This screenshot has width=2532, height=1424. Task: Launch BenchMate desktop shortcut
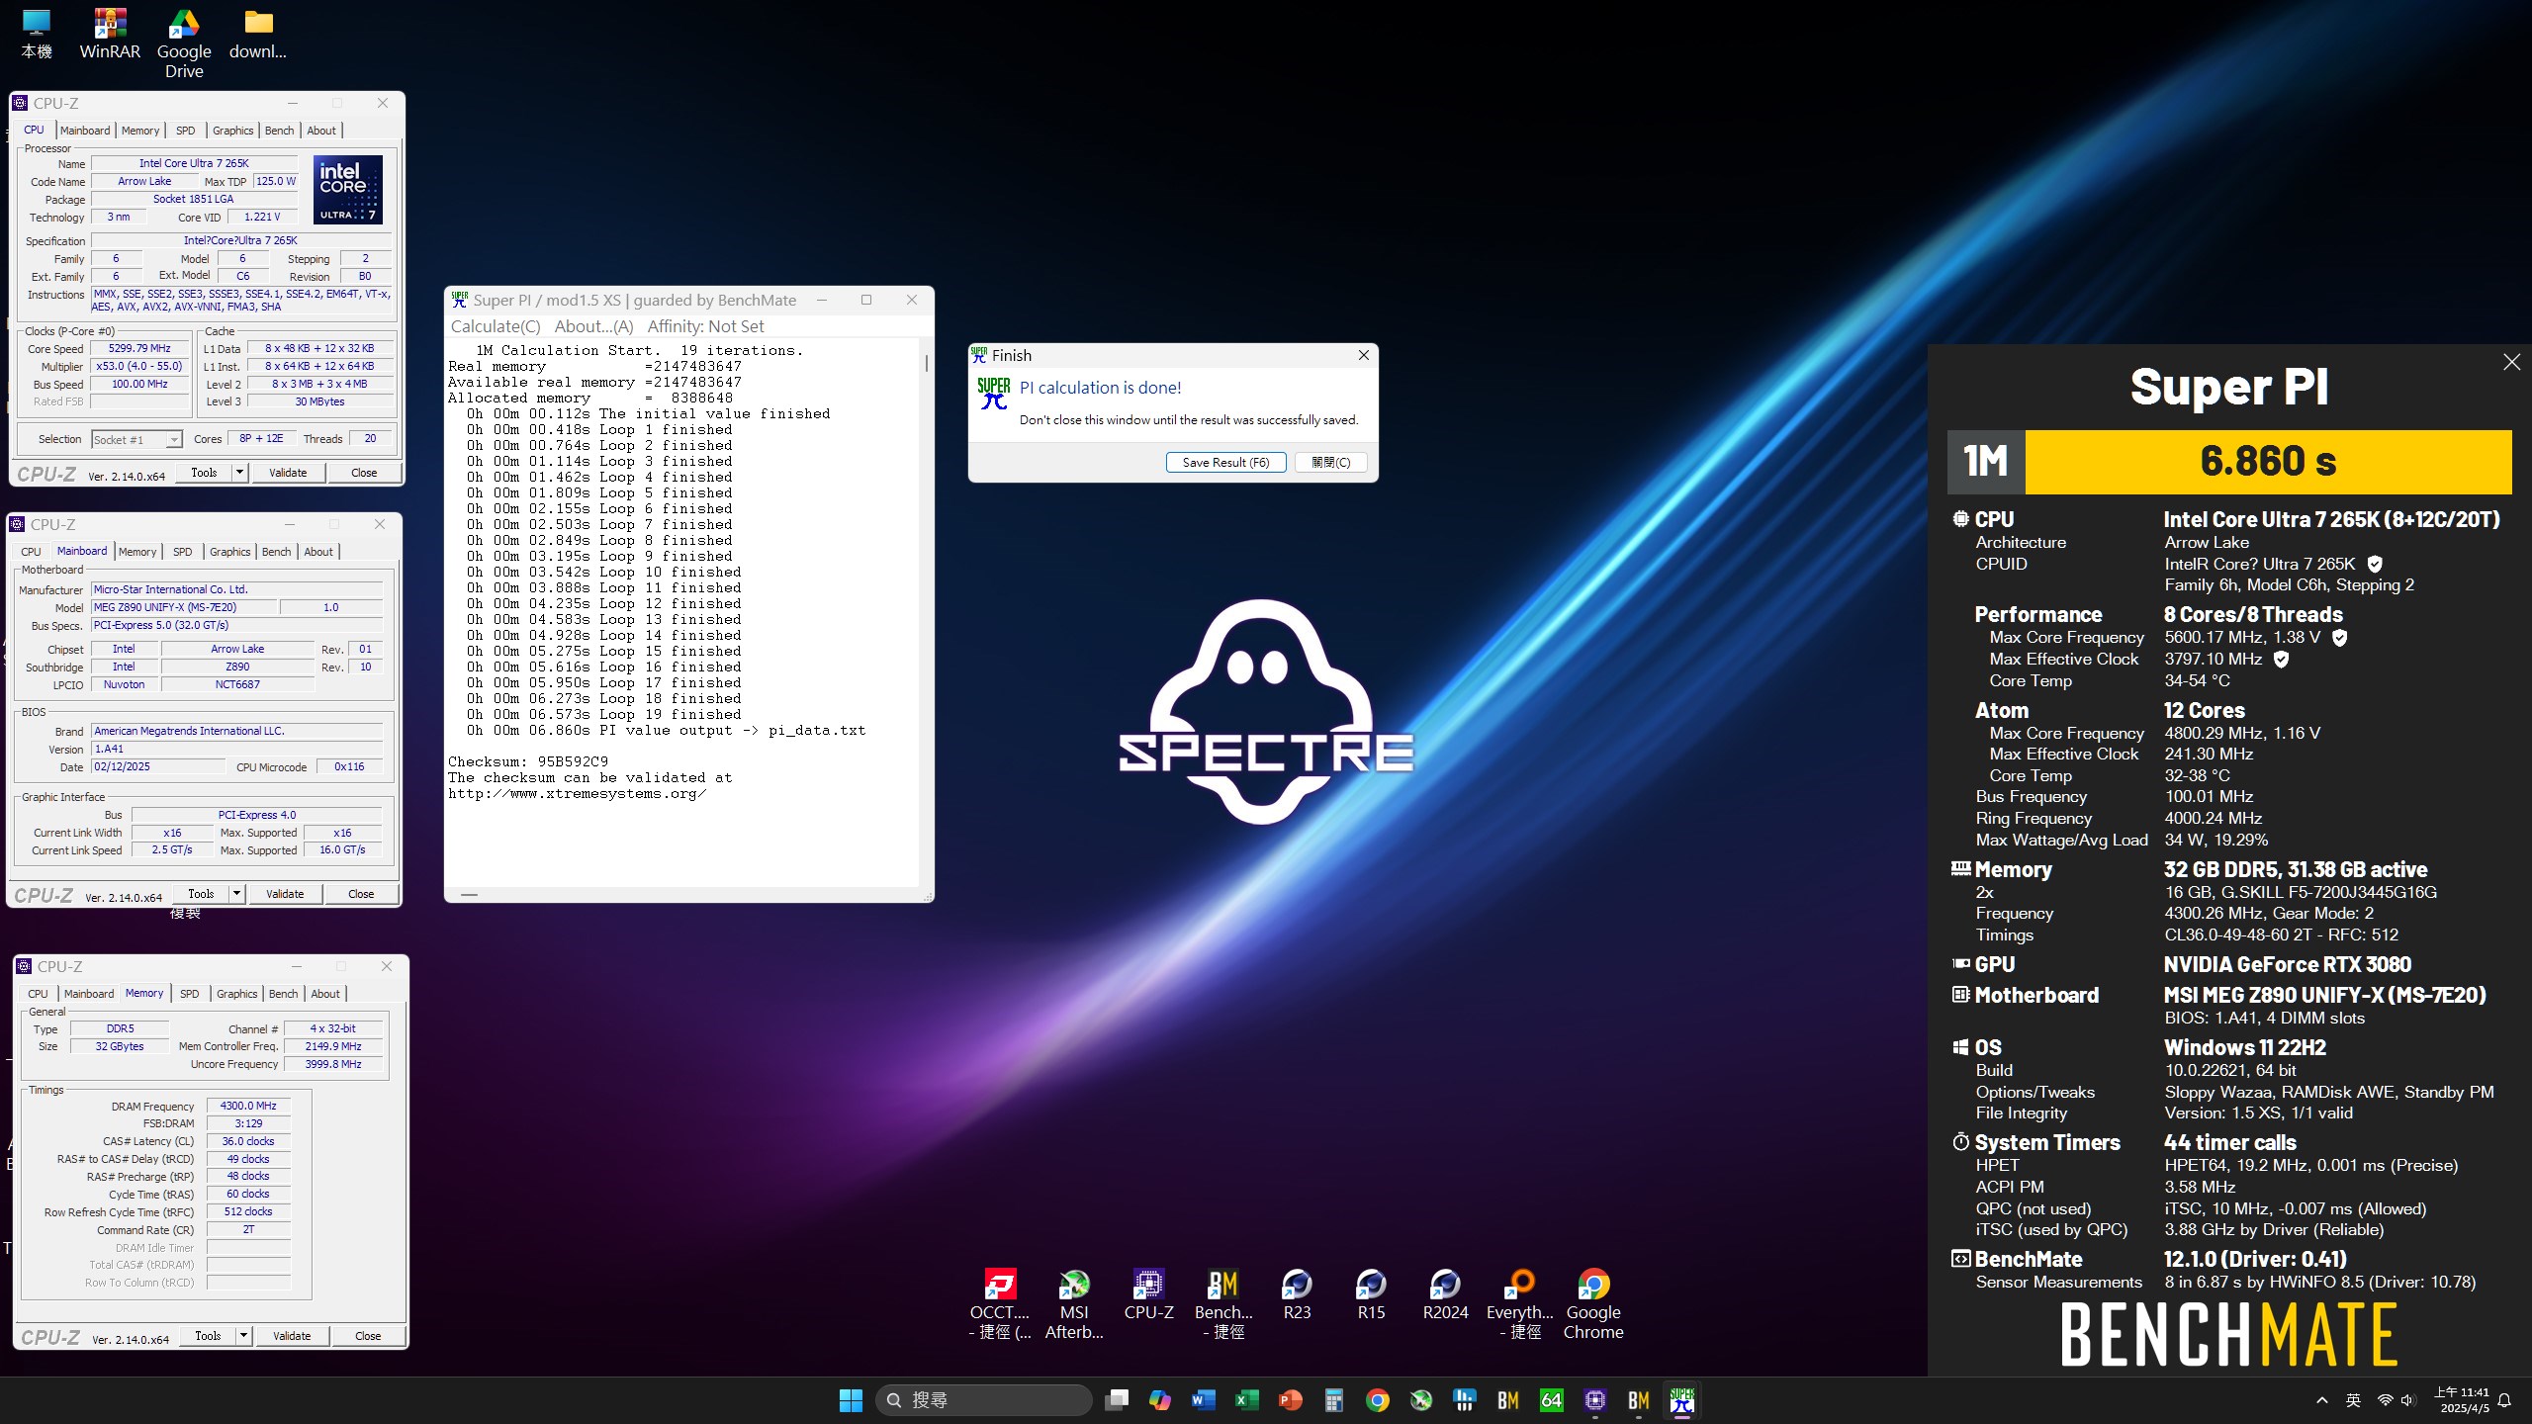tap(1223, 1303)
